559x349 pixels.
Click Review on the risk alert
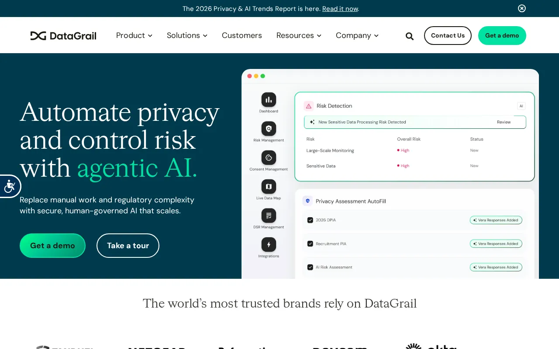504,122
